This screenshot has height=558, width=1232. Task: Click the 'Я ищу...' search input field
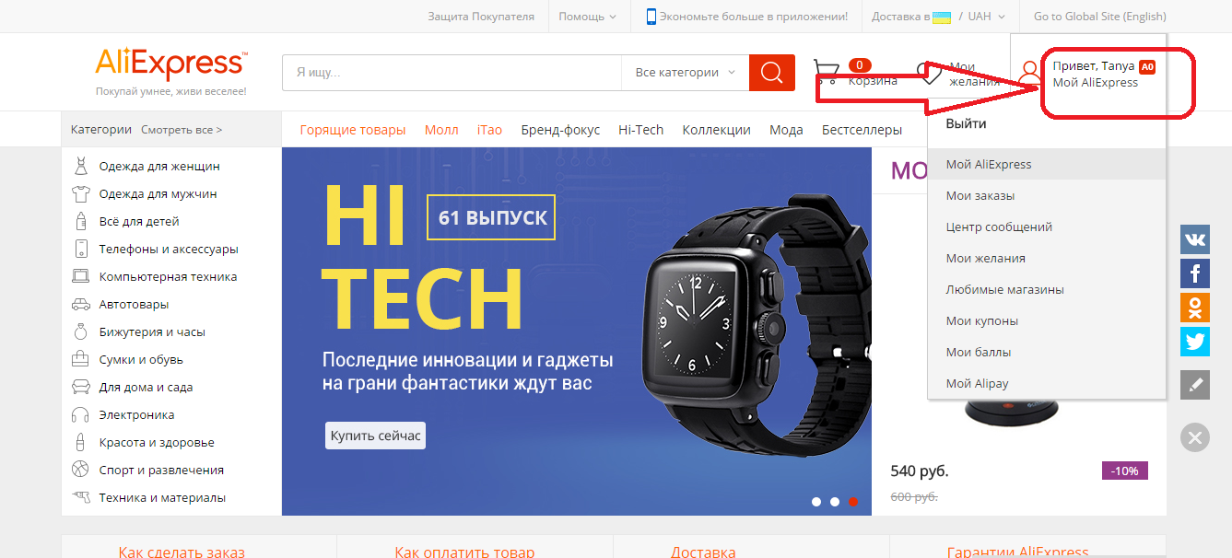tap(452, 73)
